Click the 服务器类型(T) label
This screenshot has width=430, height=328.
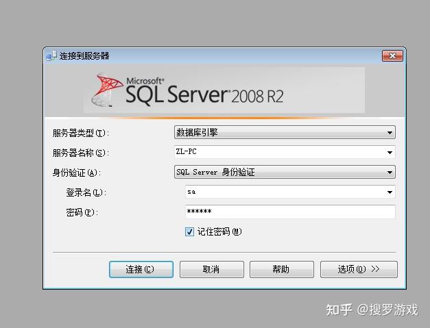pos(81,133)
